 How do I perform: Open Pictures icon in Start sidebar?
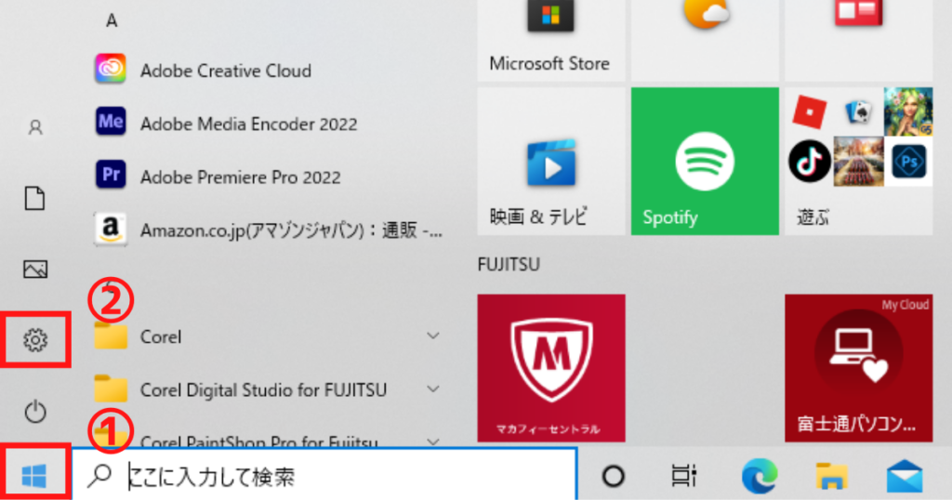click(35, 269)
